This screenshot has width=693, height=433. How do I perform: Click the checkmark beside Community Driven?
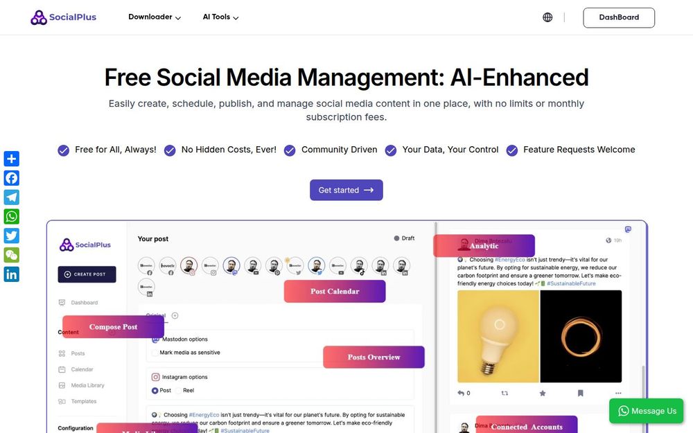[290, 150]
